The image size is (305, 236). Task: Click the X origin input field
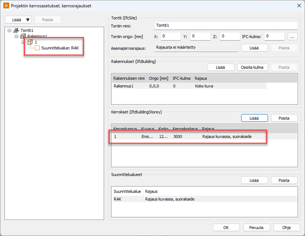(170, 37)
